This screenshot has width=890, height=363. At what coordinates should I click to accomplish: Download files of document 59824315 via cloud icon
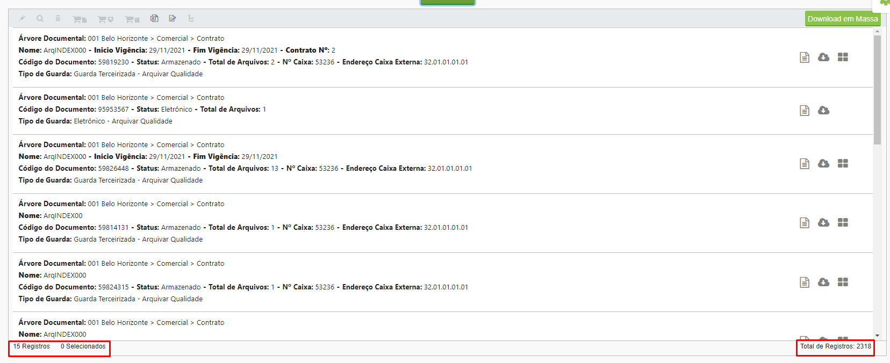(823, 282)
